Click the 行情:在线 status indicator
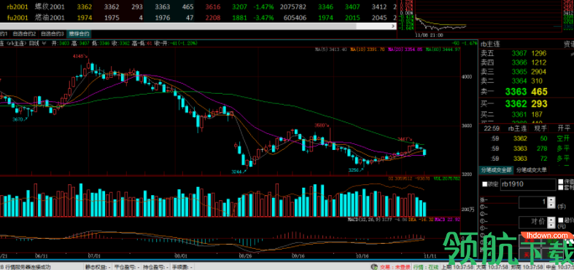 click(426, 266)
